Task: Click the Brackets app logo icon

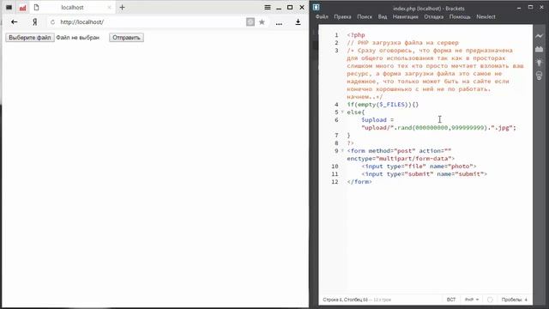Action: (317, 7)
